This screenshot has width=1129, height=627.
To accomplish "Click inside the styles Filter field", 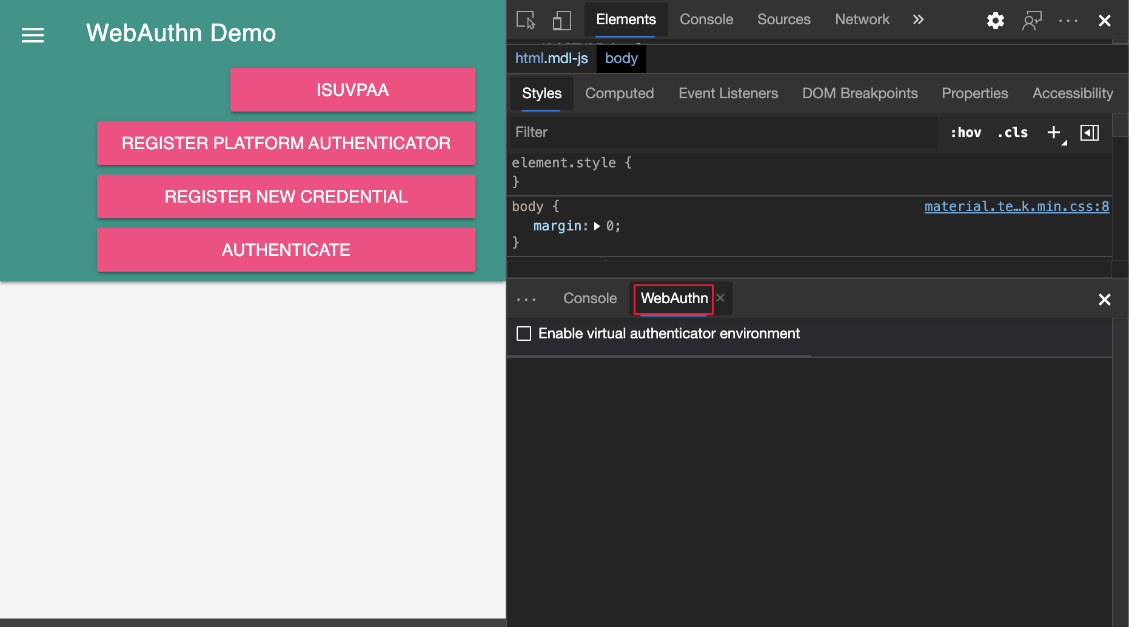I will point(667,132).
